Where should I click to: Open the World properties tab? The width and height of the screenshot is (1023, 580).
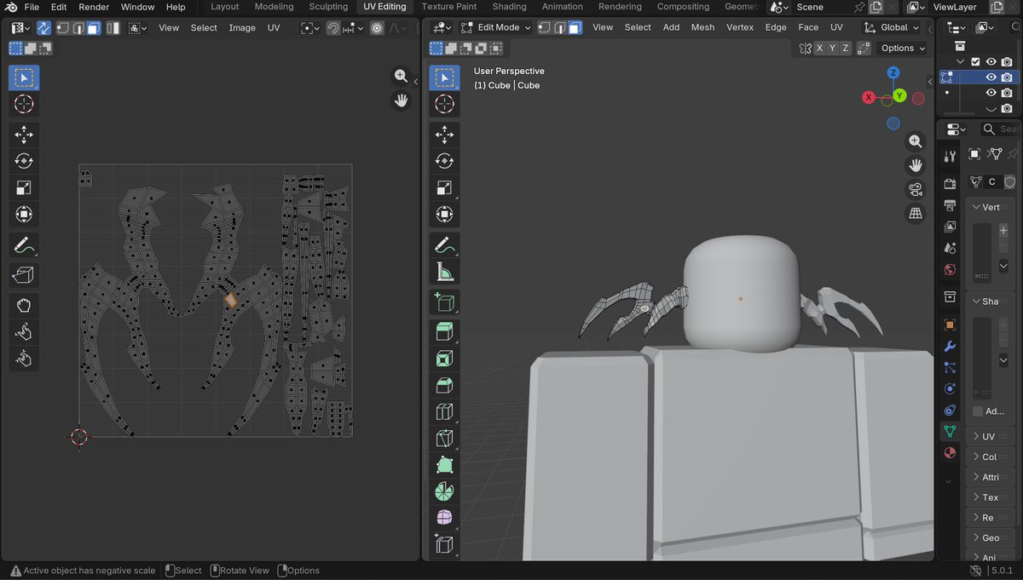[x=950, y=270]
